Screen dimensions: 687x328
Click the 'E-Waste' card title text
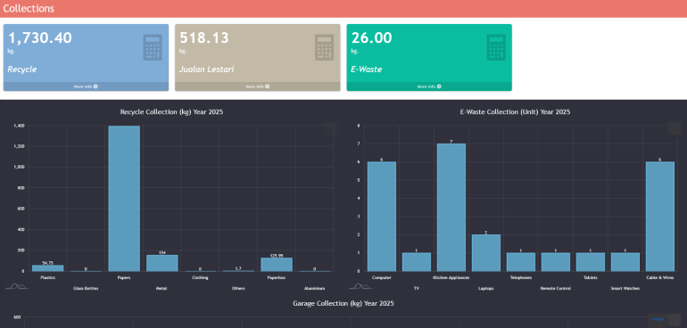[x=367, y=70]
